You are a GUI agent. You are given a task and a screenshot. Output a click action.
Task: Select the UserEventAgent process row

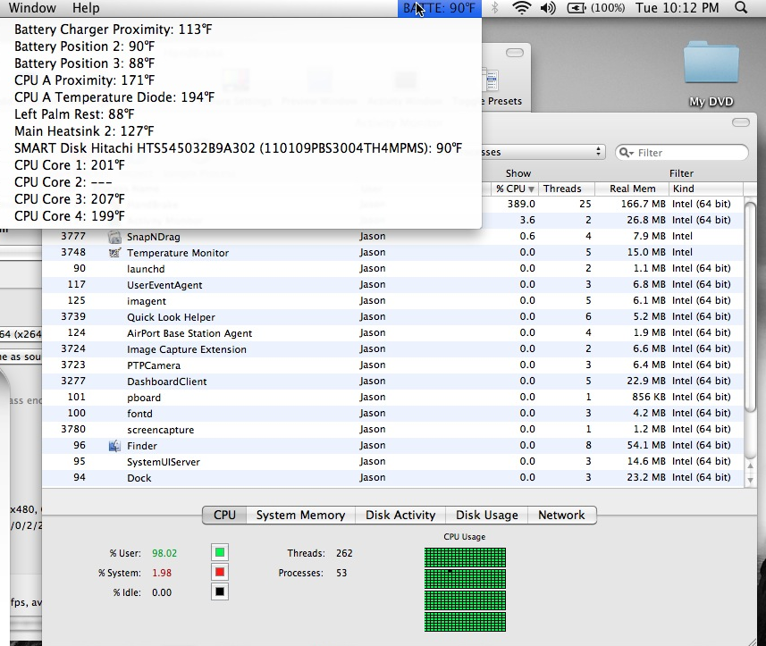click(392, 285)
